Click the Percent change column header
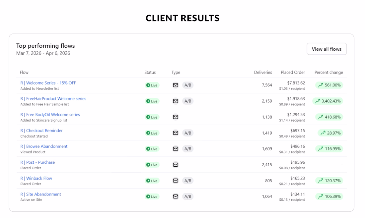The image size is (365, 218). 328,72
